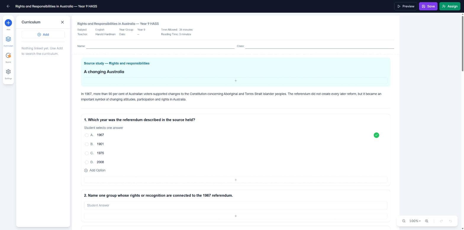Click the Preview button
Viewport: 464px width, 230px height.
[x=405, y=6]
